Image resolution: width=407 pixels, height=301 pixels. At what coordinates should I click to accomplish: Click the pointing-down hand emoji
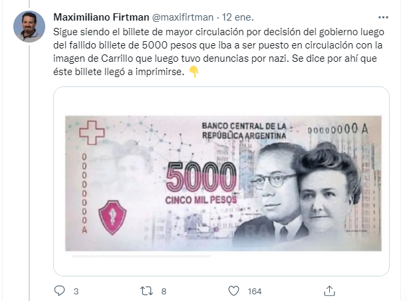194,72
